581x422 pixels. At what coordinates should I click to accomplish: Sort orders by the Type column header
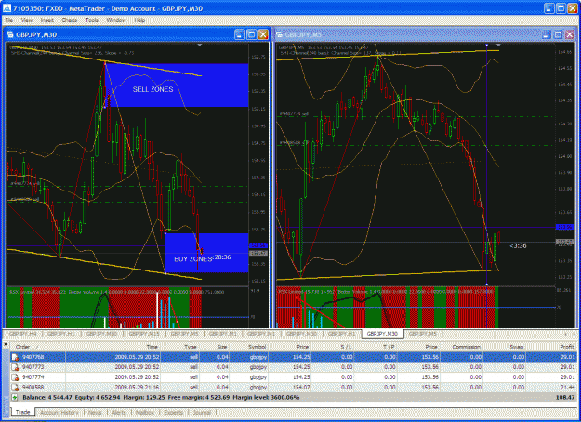[180, 347]
